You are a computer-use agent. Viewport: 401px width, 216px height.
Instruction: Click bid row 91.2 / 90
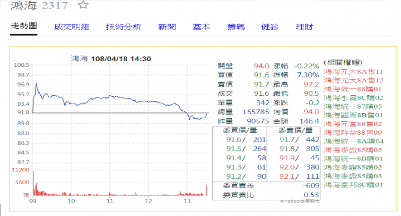click(x=246, y=176)
